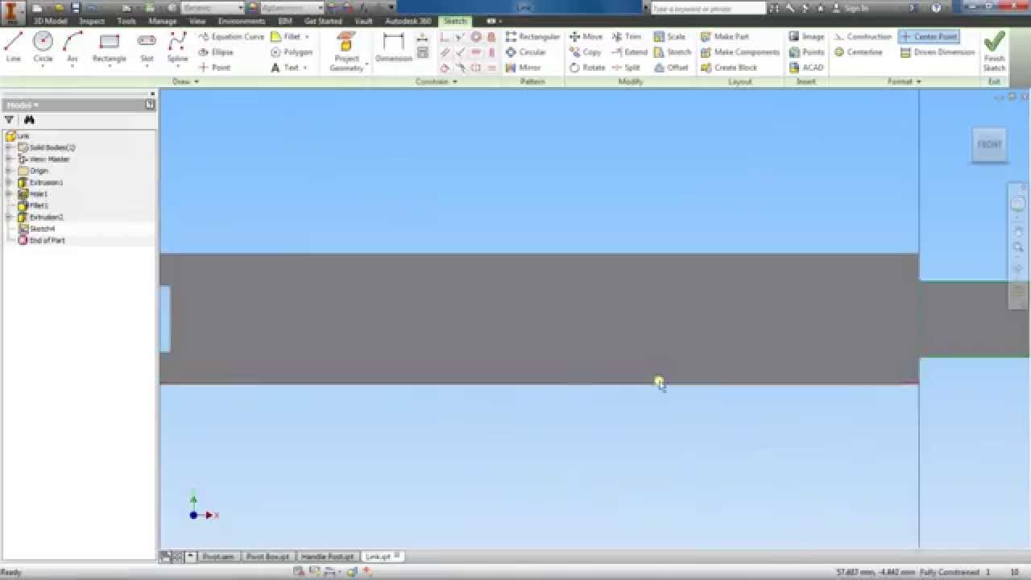Select the Rotate tool
1031x580 pixels.
pos(587,68)
